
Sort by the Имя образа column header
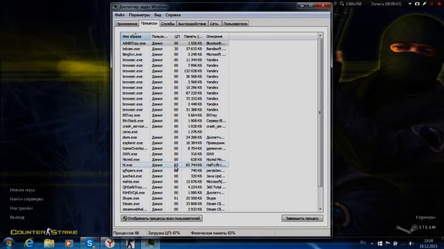[x=135, y=37]
